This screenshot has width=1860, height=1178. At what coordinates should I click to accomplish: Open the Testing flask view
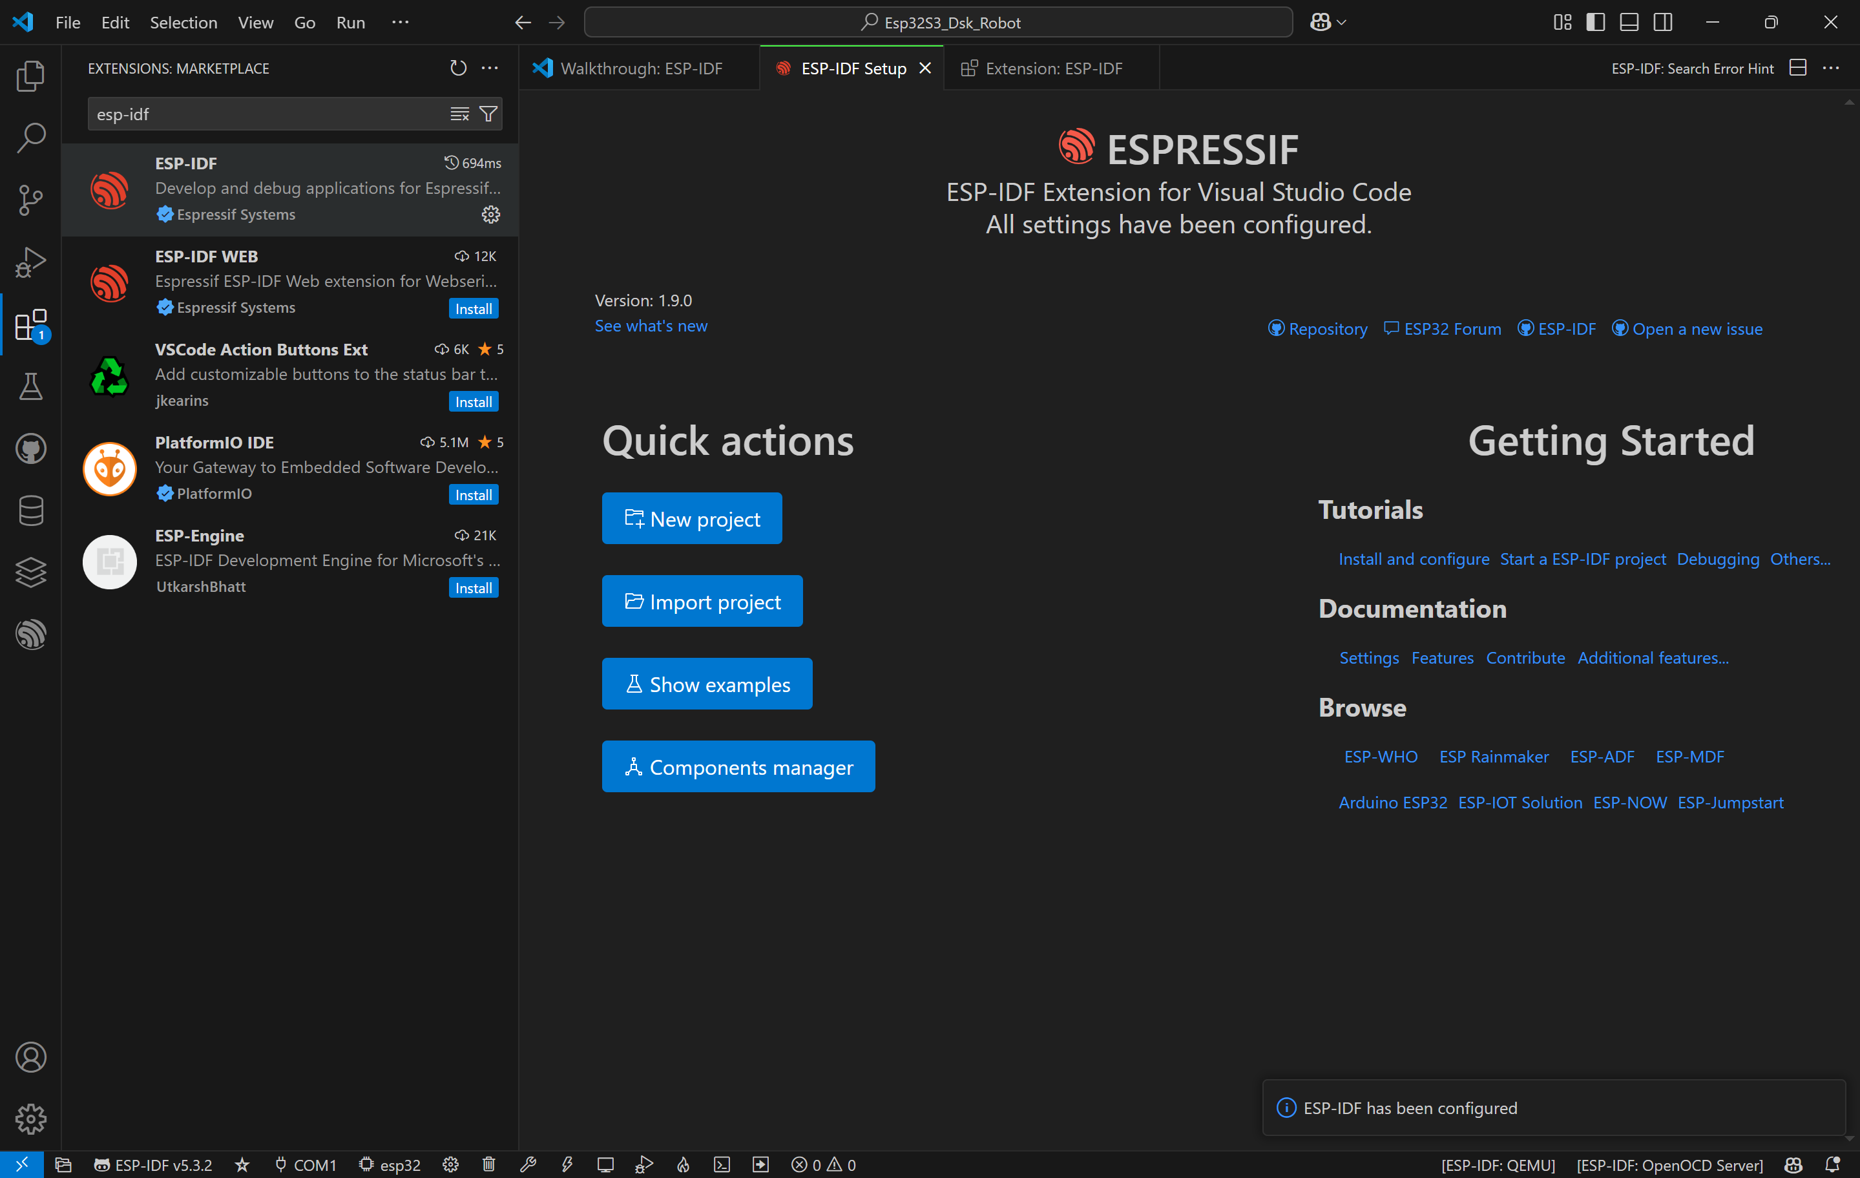31,386
